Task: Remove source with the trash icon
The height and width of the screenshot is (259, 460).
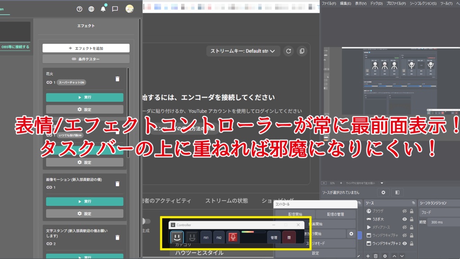Action: (376, 256)
